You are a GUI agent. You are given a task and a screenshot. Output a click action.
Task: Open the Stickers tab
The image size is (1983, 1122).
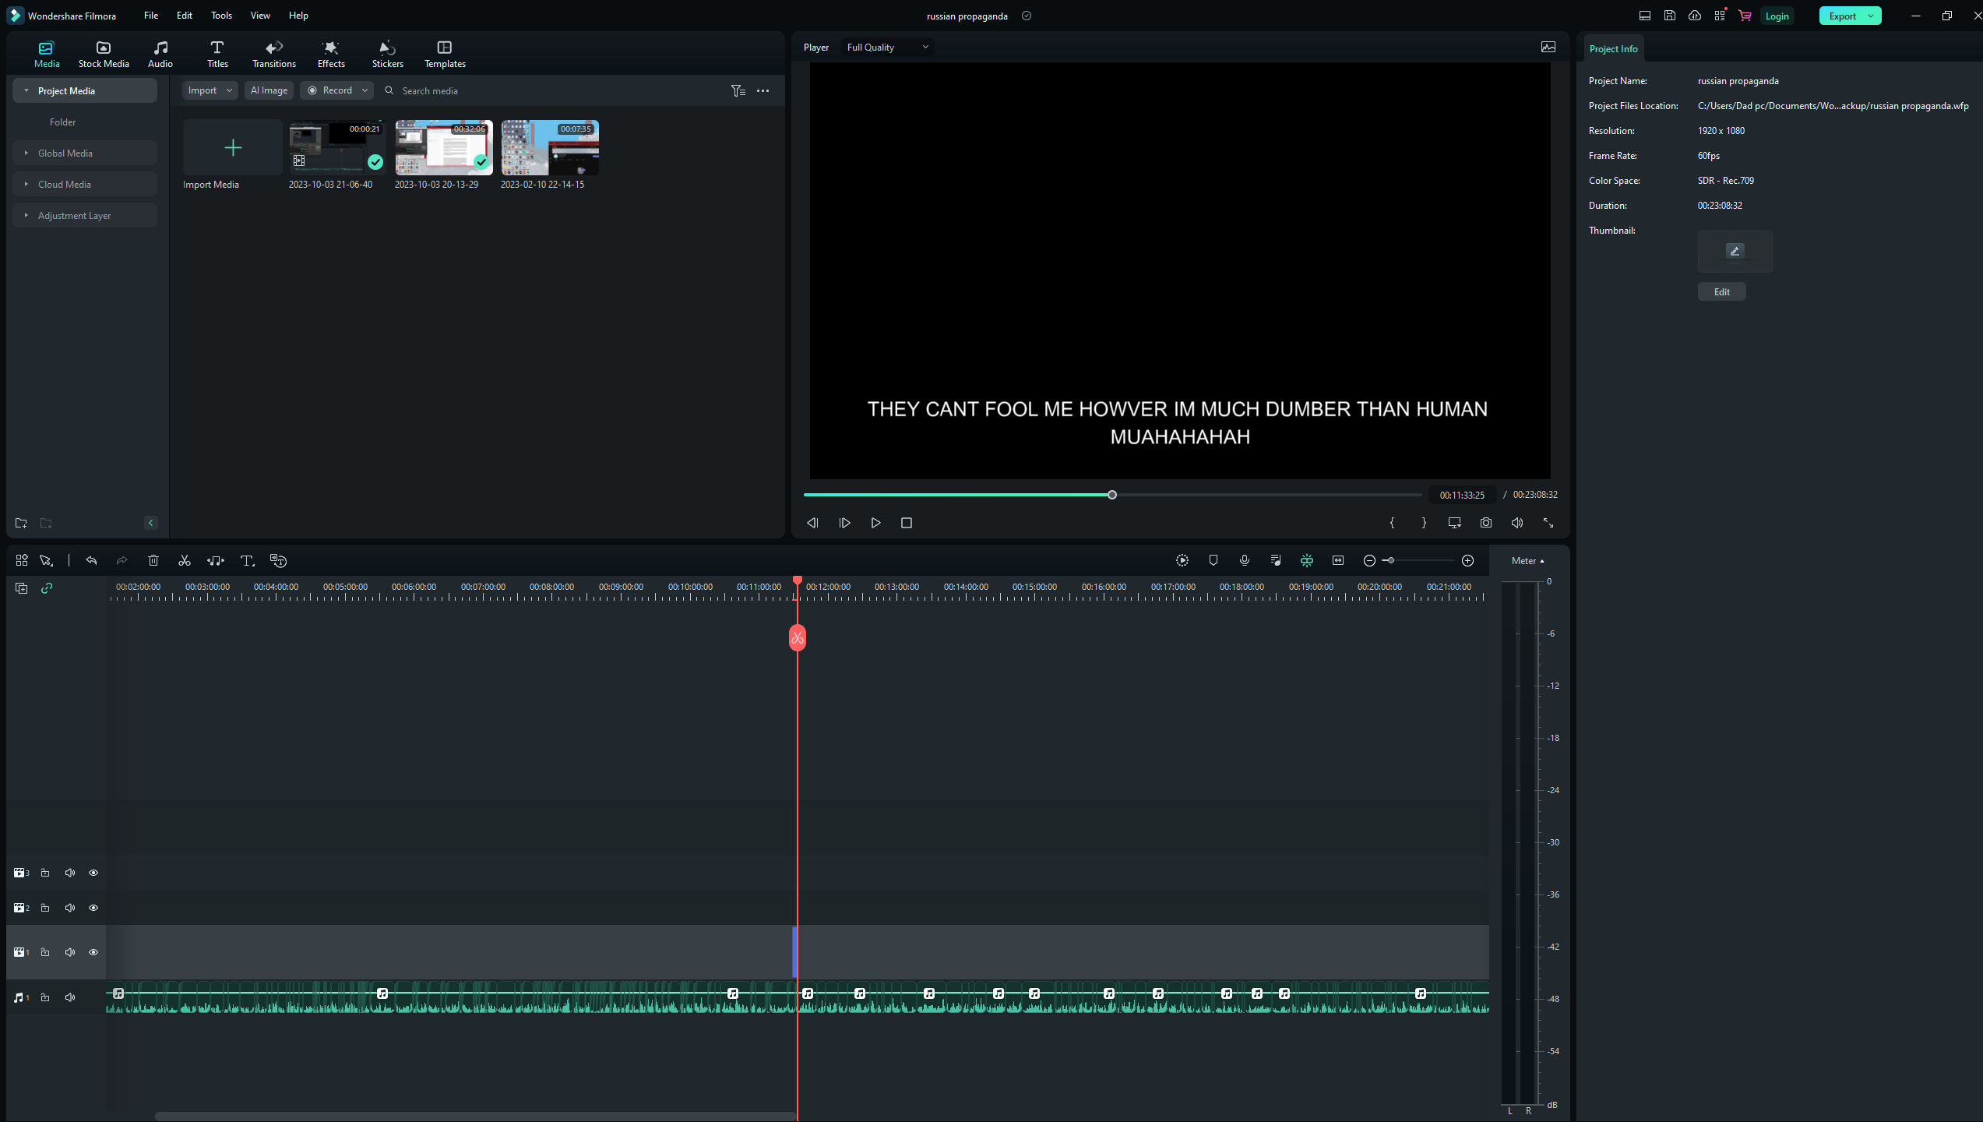(x=387, y=55)
